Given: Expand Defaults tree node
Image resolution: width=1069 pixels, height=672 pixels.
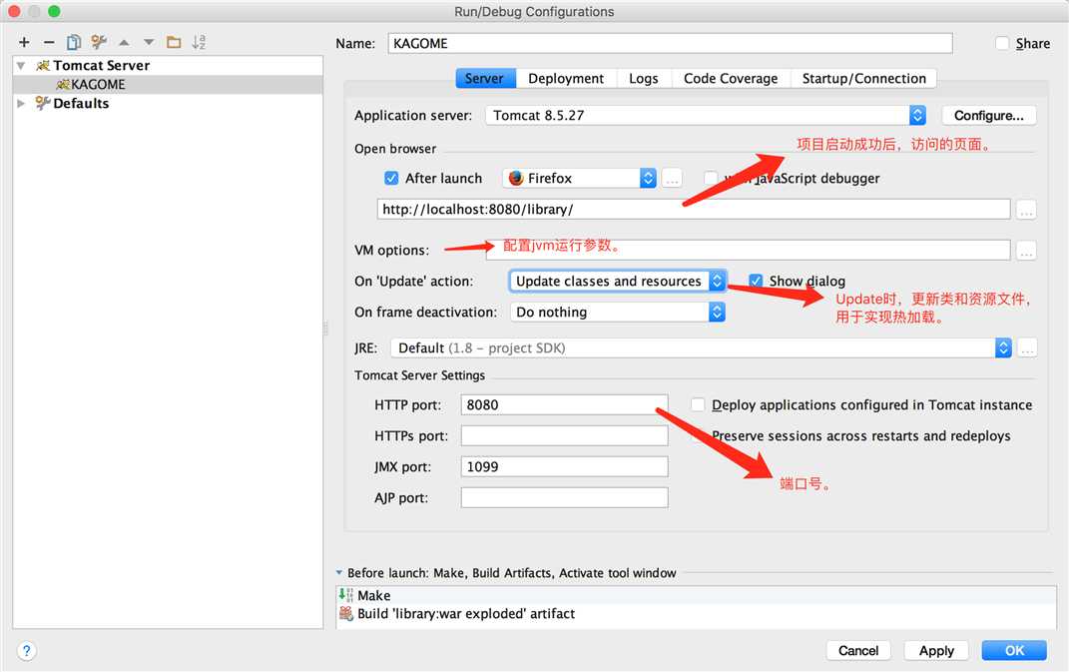Looking at the screenshot, I should pos(21,103).
